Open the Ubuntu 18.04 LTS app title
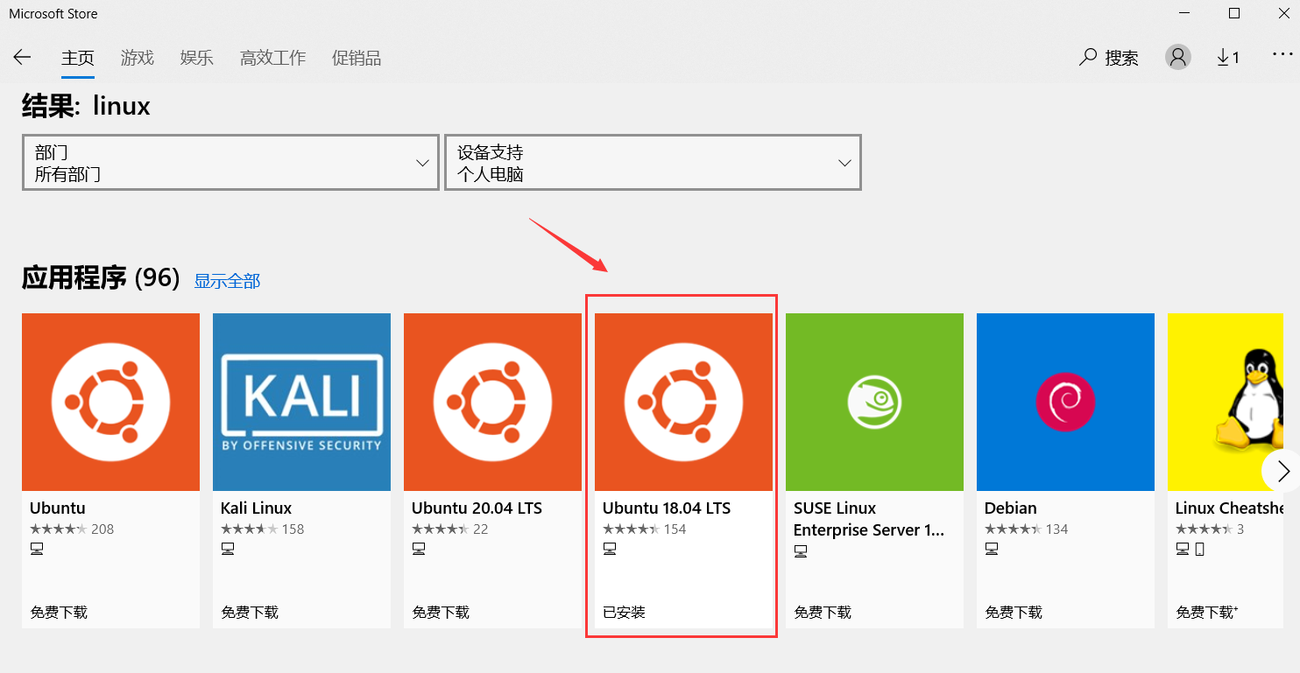 [667, 508]
